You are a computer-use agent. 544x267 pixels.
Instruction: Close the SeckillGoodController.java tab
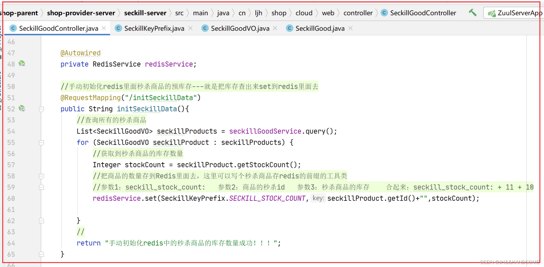(104, 28)
